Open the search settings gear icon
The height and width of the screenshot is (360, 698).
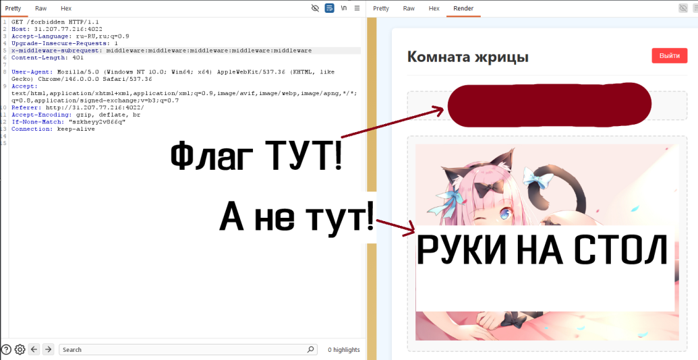20,349
